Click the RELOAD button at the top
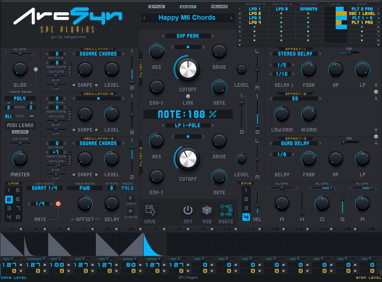 tap(219, 6)
